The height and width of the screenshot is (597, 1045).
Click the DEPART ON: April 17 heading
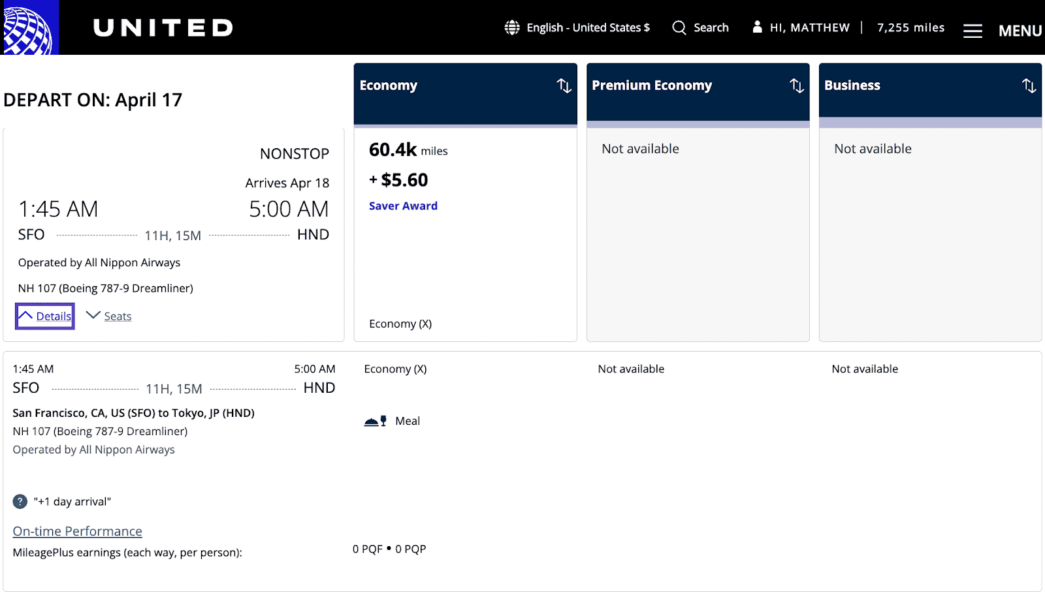tap(93, 100)
